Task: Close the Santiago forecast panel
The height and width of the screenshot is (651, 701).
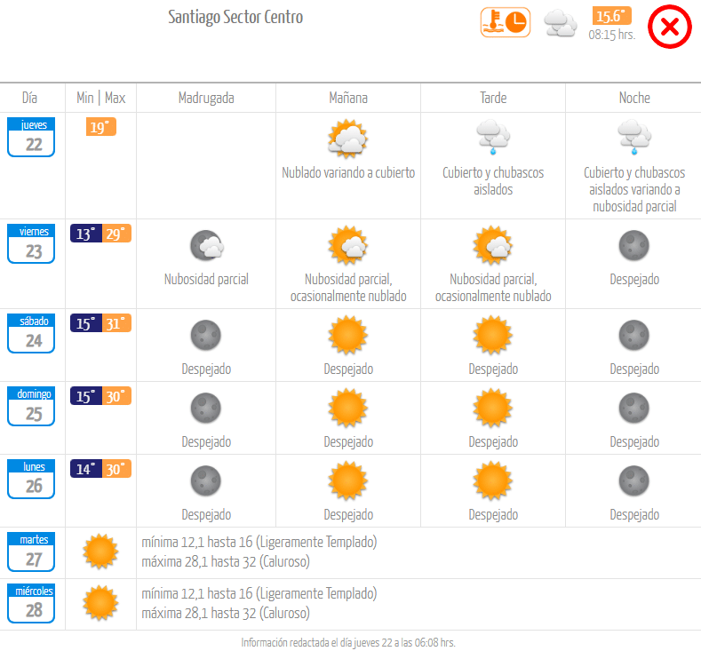Action: (670, 27)
